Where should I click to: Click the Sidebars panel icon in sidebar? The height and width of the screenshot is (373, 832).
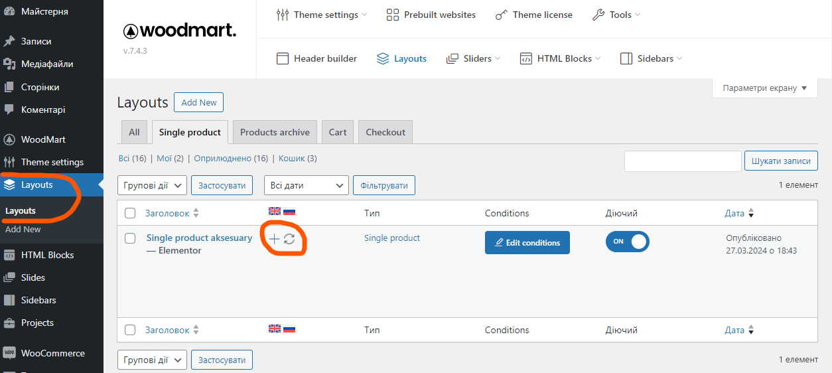tap(9, 300)
